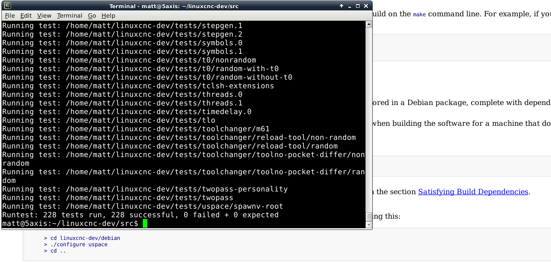Viewport: 551px width, 263px height.
Task: Click the reload-tool/random test line
Action: pyautogui.click(x=170, y=146)
